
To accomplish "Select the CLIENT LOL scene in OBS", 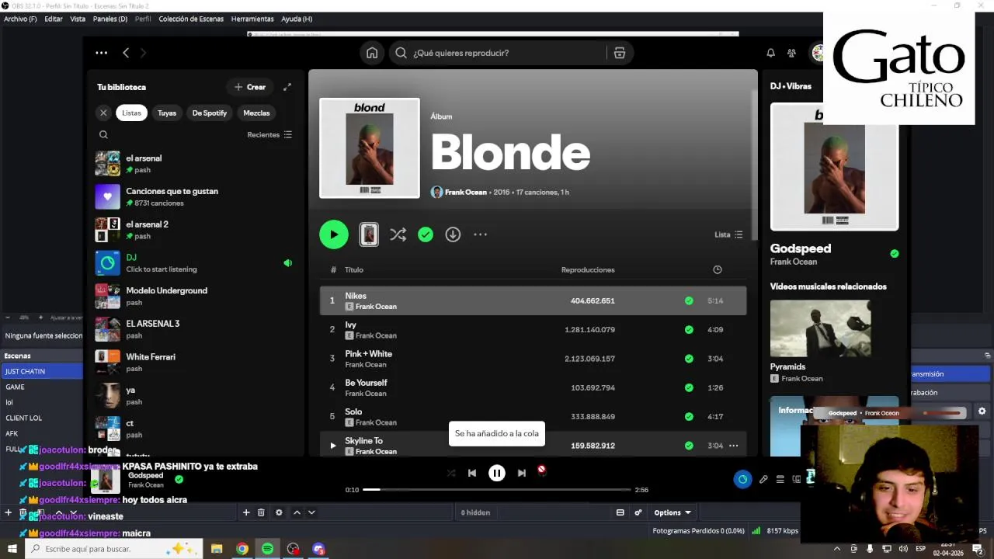I will [x=42, y=418].
